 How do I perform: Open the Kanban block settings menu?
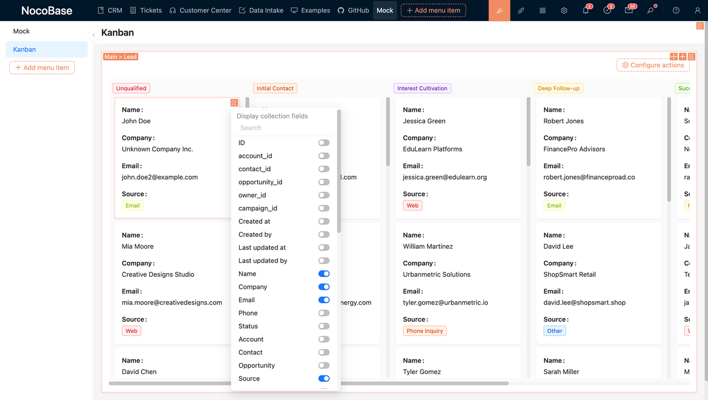[x=690, y=56]
